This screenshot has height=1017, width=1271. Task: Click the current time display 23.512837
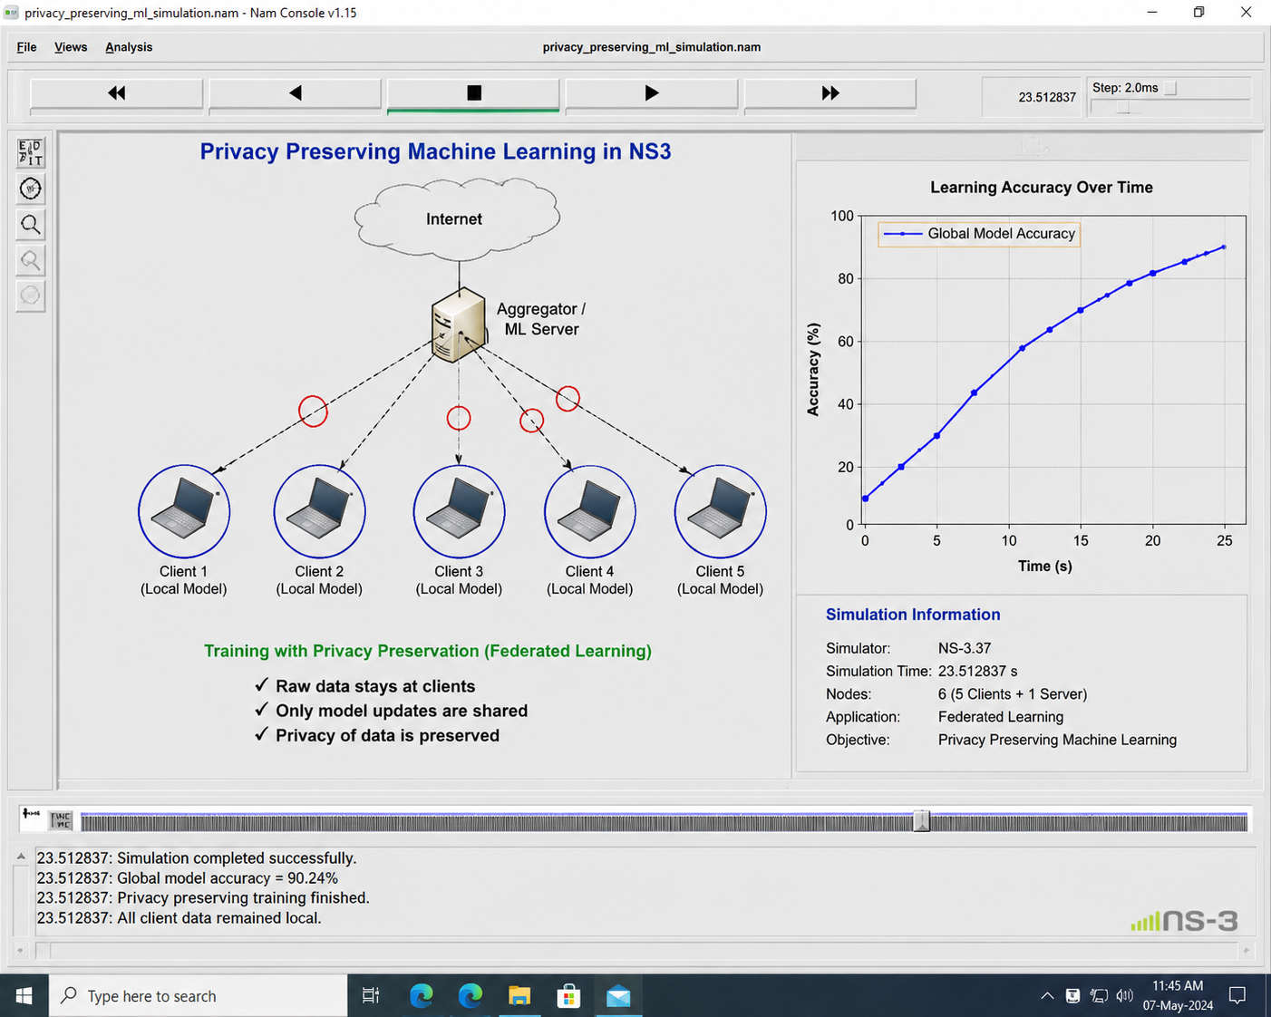(x=1047, y=97)
